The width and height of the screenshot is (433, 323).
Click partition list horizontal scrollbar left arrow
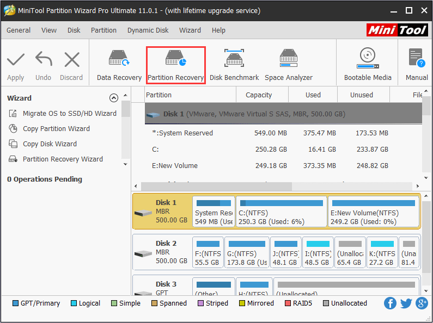pyautogui.click(x=136, y=187)
